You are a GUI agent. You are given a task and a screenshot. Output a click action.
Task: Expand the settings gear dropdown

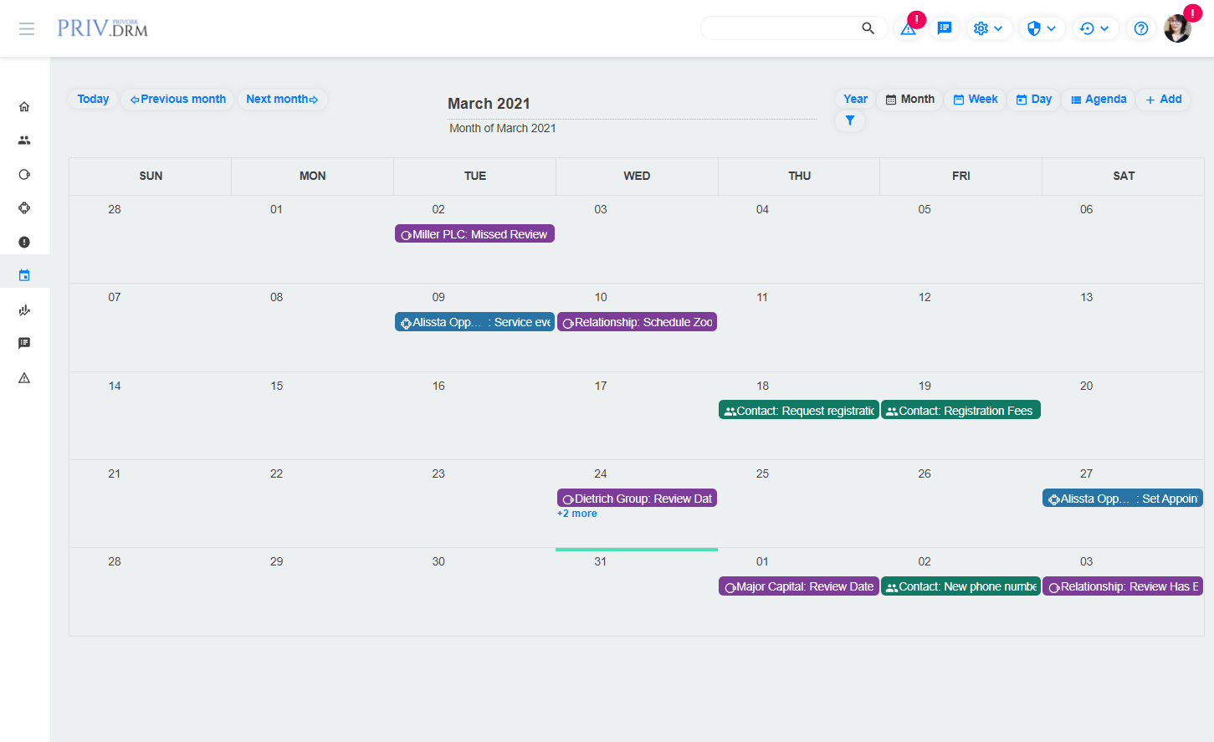pyautogui.click(x=988, y=28)
